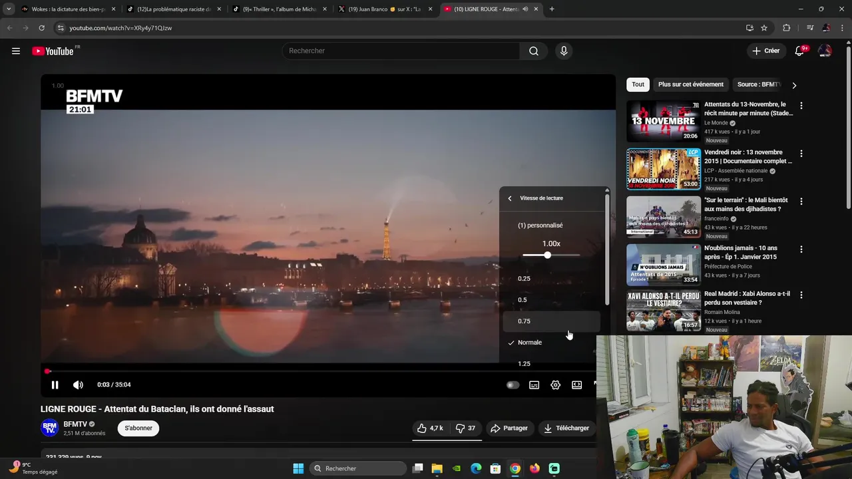852x479 pixels.
Task: Open N'oublions jamais video title
Action: [741, 252]
